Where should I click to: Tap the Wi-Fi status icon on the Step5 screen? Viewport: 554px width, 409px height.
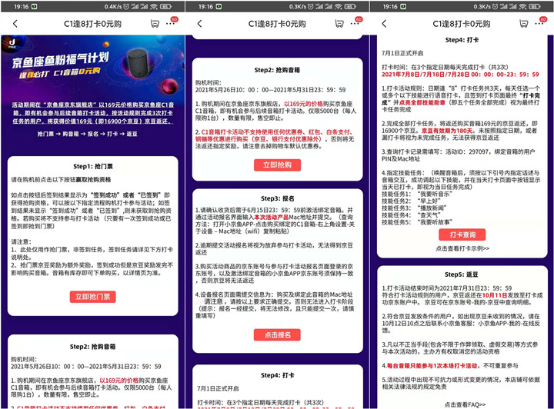pos(522,6)
